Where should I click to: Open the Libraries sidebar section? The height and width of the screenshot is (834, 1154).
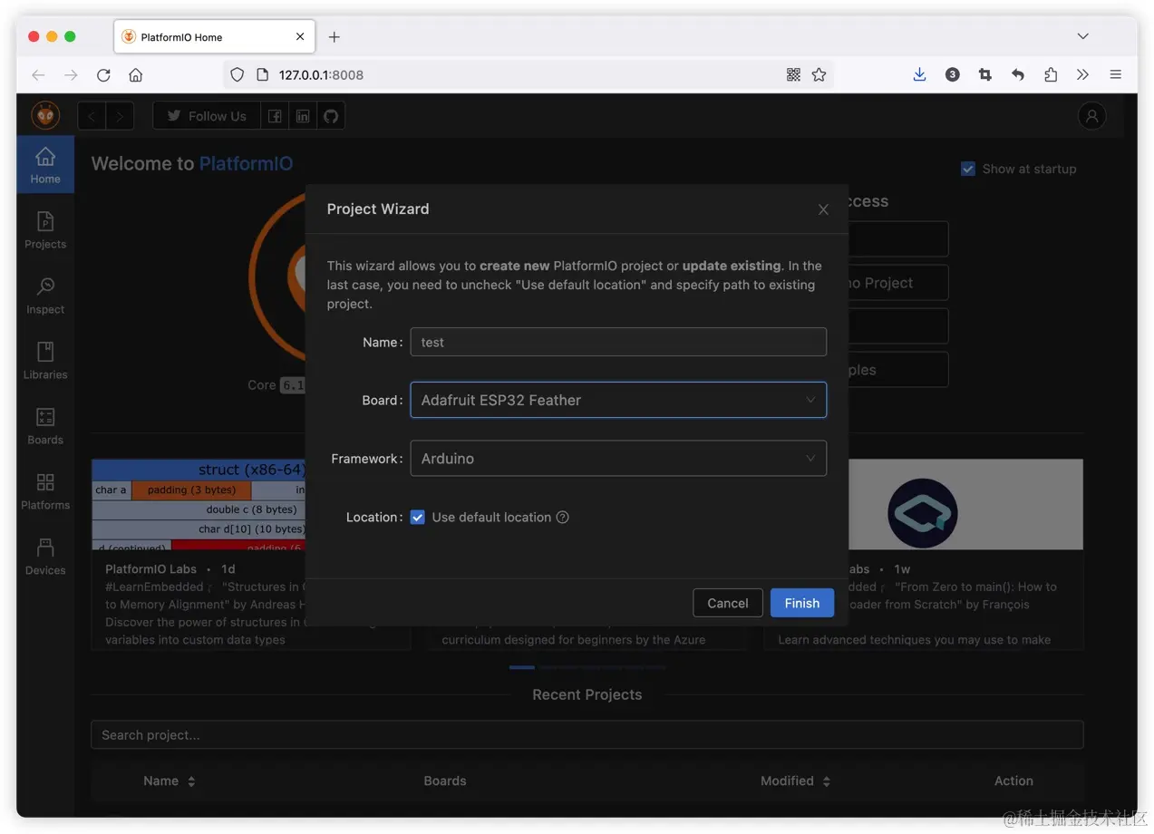(x=45, y=361)
